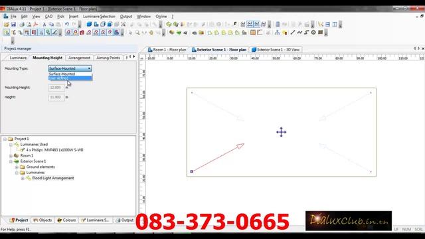Switch to the Luminaire S... bottom tab
Viewport: 425px width, 239px height.
[95, 220]
